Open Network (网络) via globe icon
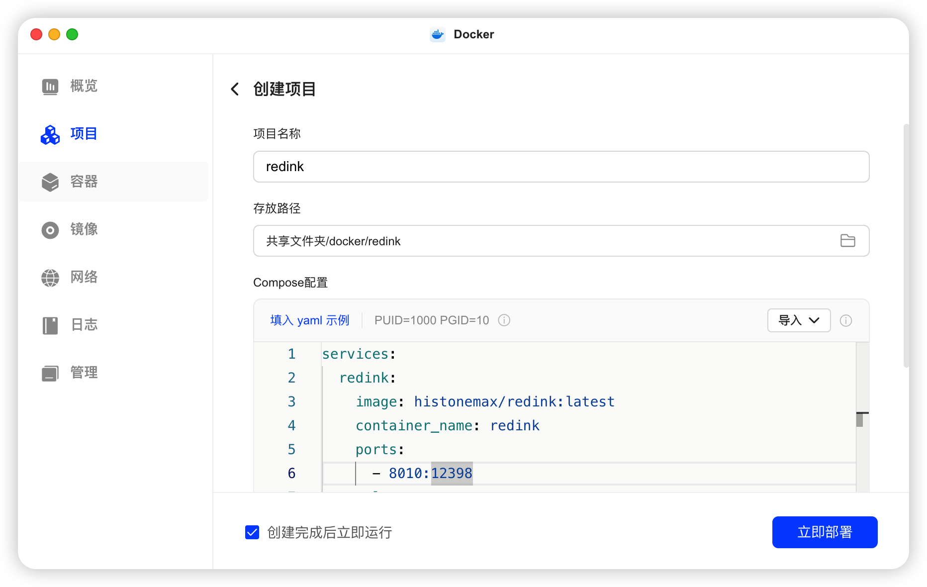The height and width of the screenshot is (587, 927). pyautogui.click(x=50, y=278)
